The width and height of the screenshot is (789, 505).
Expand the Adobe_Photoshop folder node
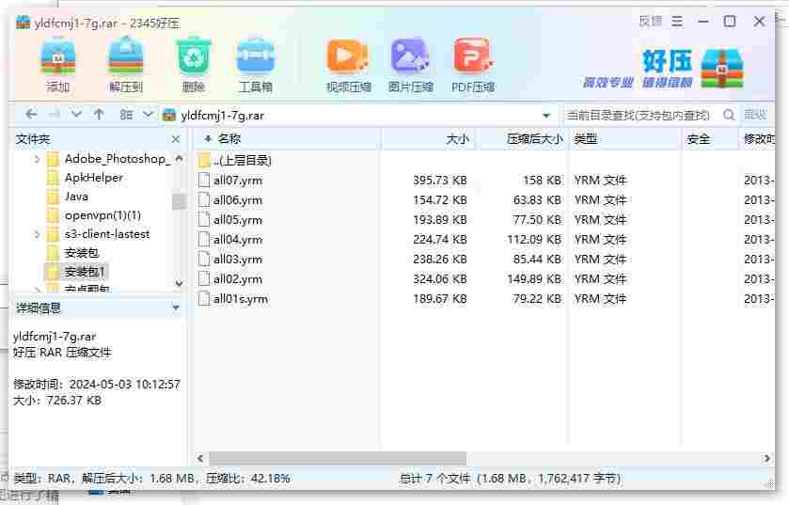pos(37,160)
